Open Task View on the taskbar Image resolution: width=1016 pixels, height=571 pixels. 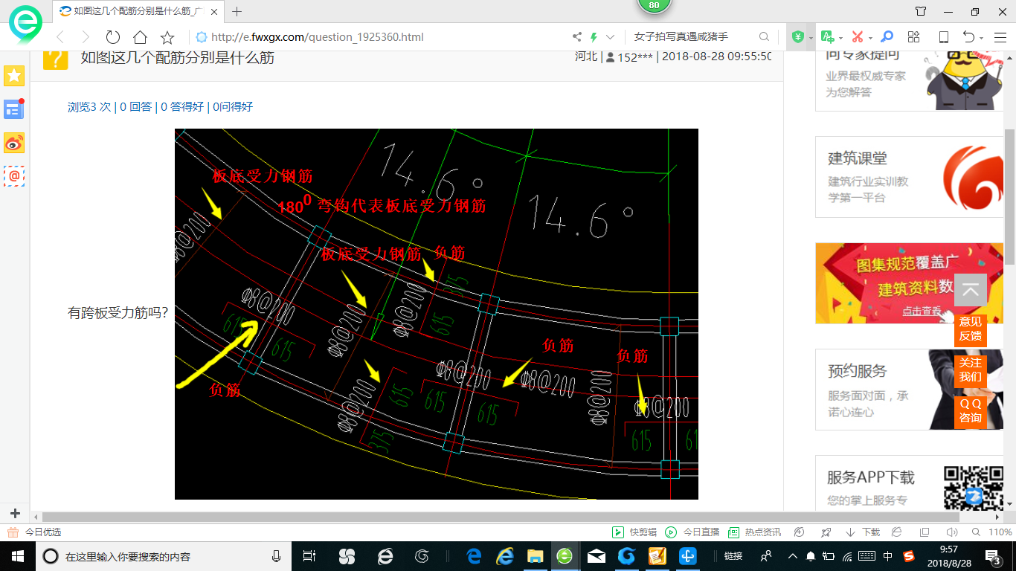pyautogui.click(x=309, y=556)
